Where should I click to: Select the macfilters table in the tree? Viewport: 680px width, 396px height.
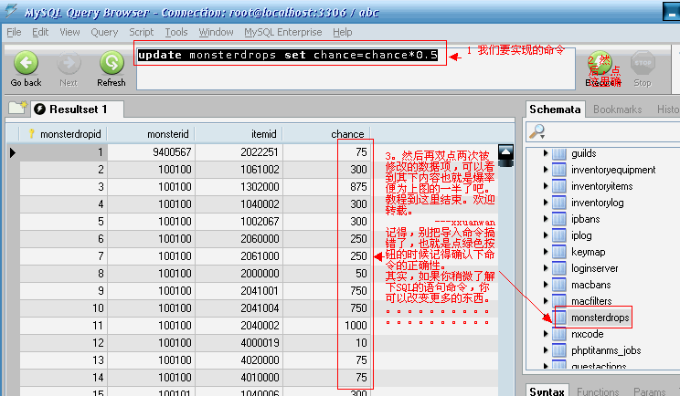(x=591, y=301)
